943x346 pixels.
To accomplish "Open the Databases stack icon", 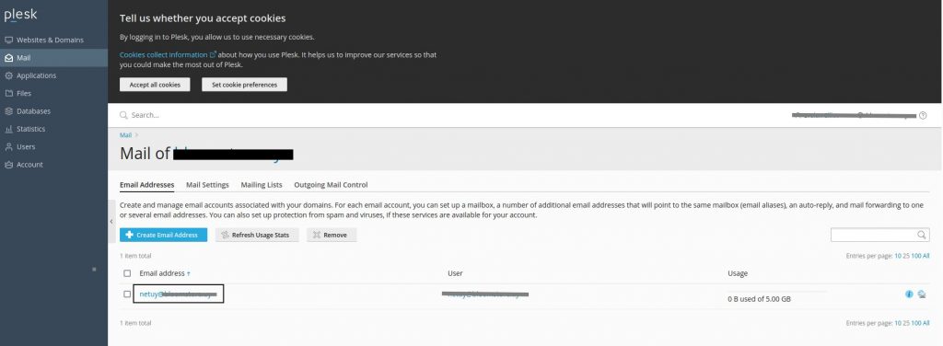I will (x=8, y=111).
